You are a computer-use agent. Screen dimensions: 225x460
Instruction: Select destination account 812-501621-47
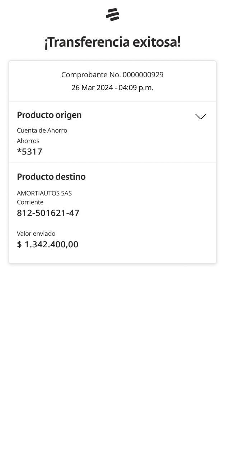click(48, 213)
